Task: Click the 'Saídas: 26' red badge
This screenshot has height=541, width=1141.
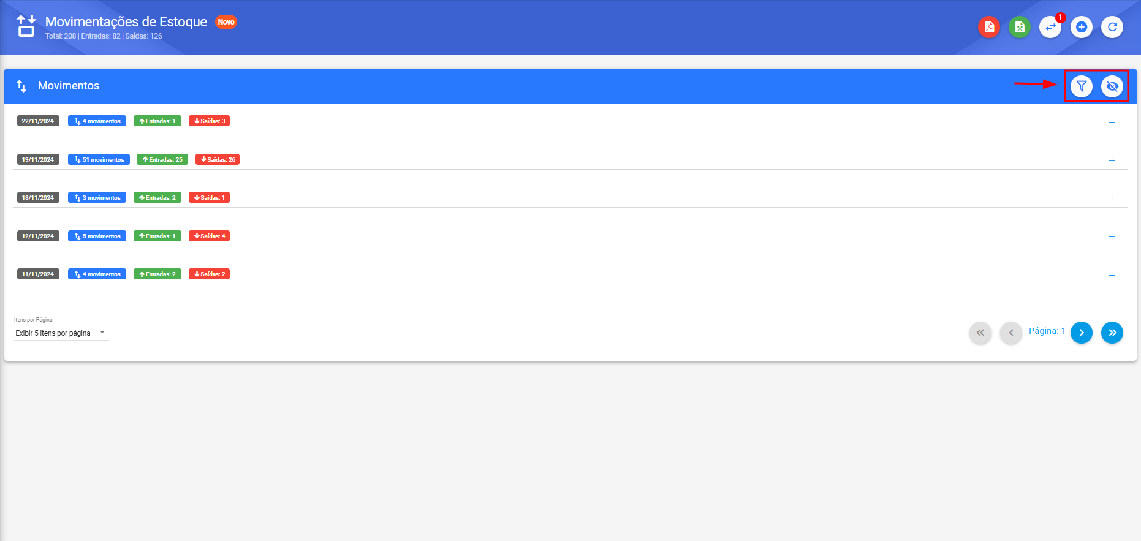Action: click(x=218, y=159)
